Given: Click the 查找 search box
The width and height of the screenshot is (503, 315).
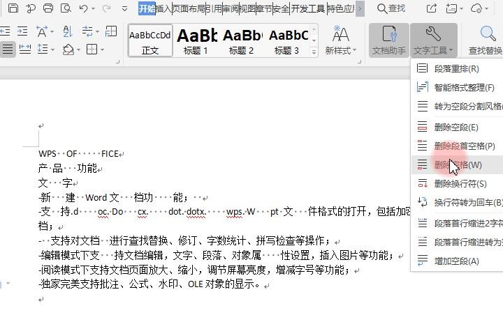Looking at the screenshot, I should click(x=391, y=8).
